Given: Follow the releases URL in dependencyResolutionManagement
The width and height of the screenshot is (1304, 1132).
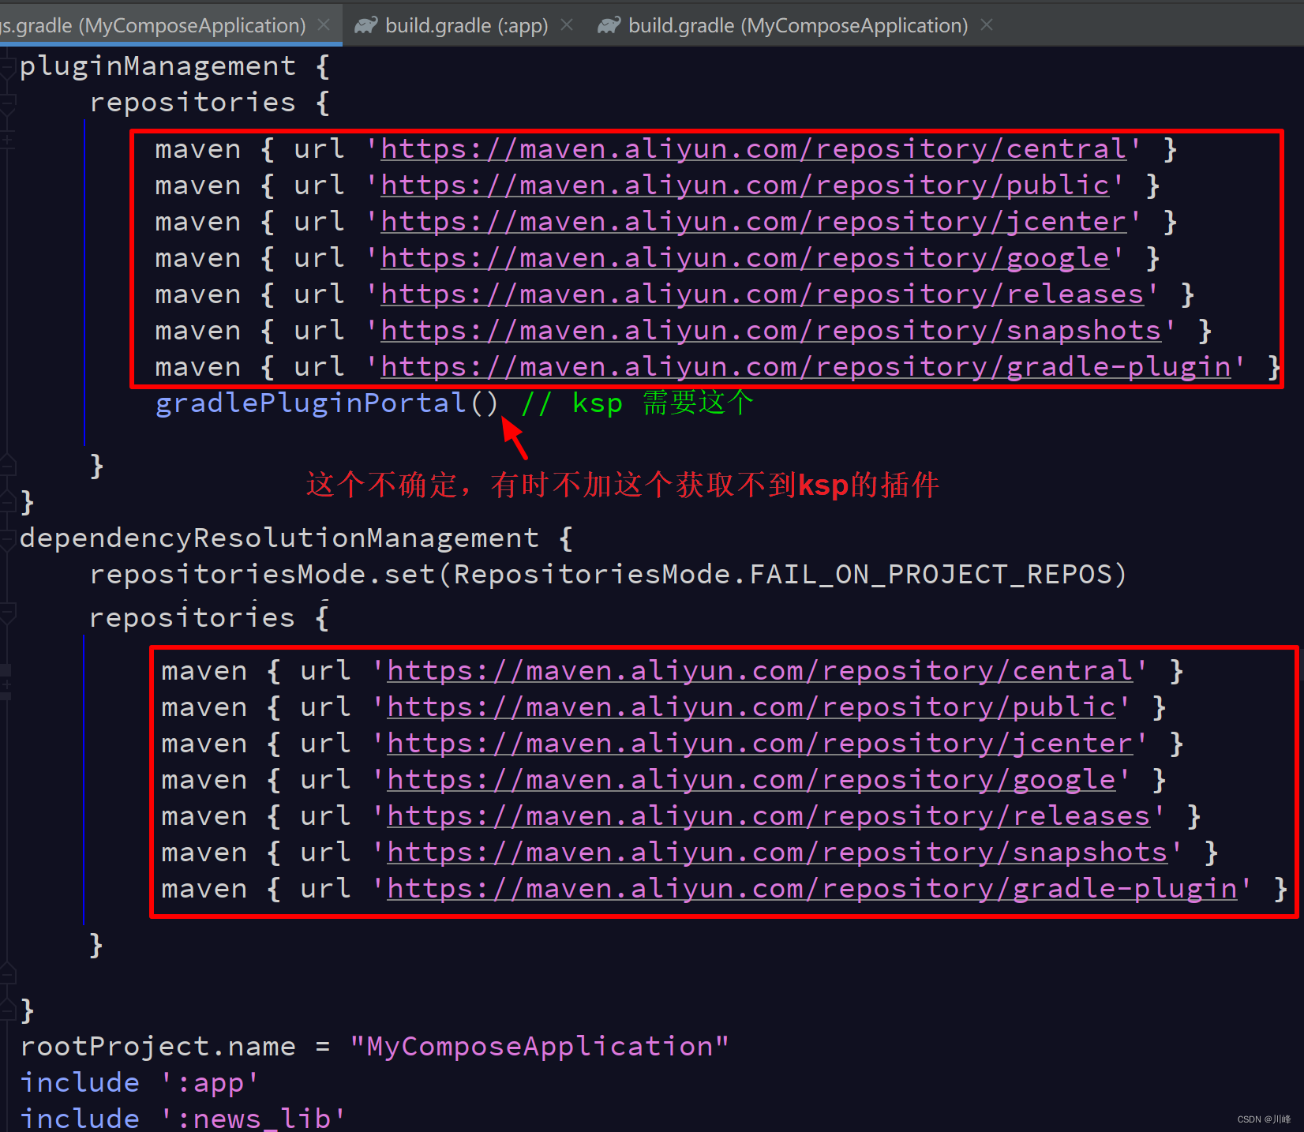Looking at the screenshot, I should [x=768, y=816].
